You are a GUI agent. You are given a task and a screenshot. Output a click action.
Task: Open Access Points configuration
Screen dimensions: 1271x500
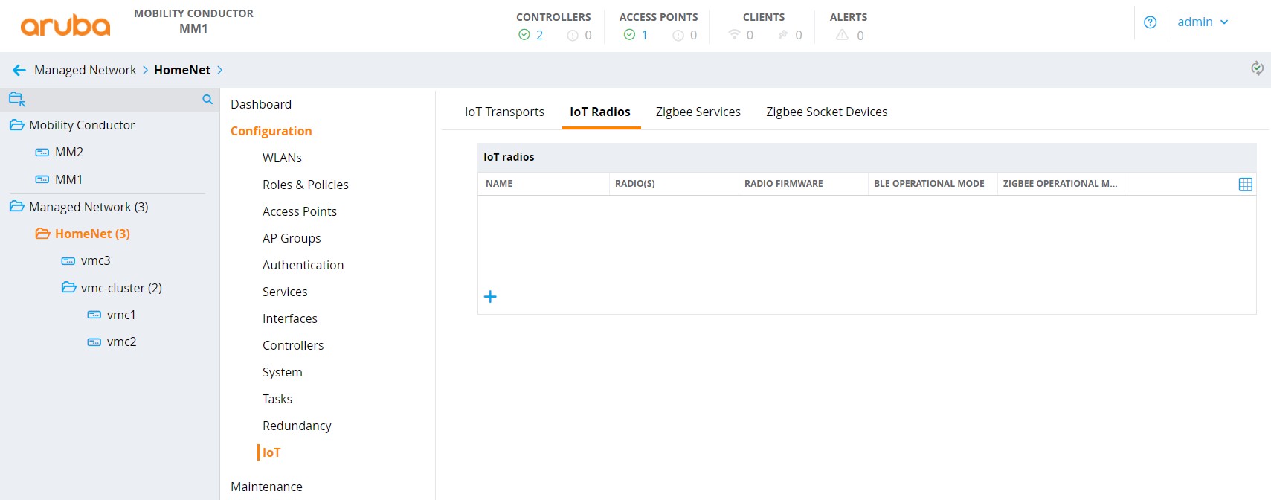299,211
